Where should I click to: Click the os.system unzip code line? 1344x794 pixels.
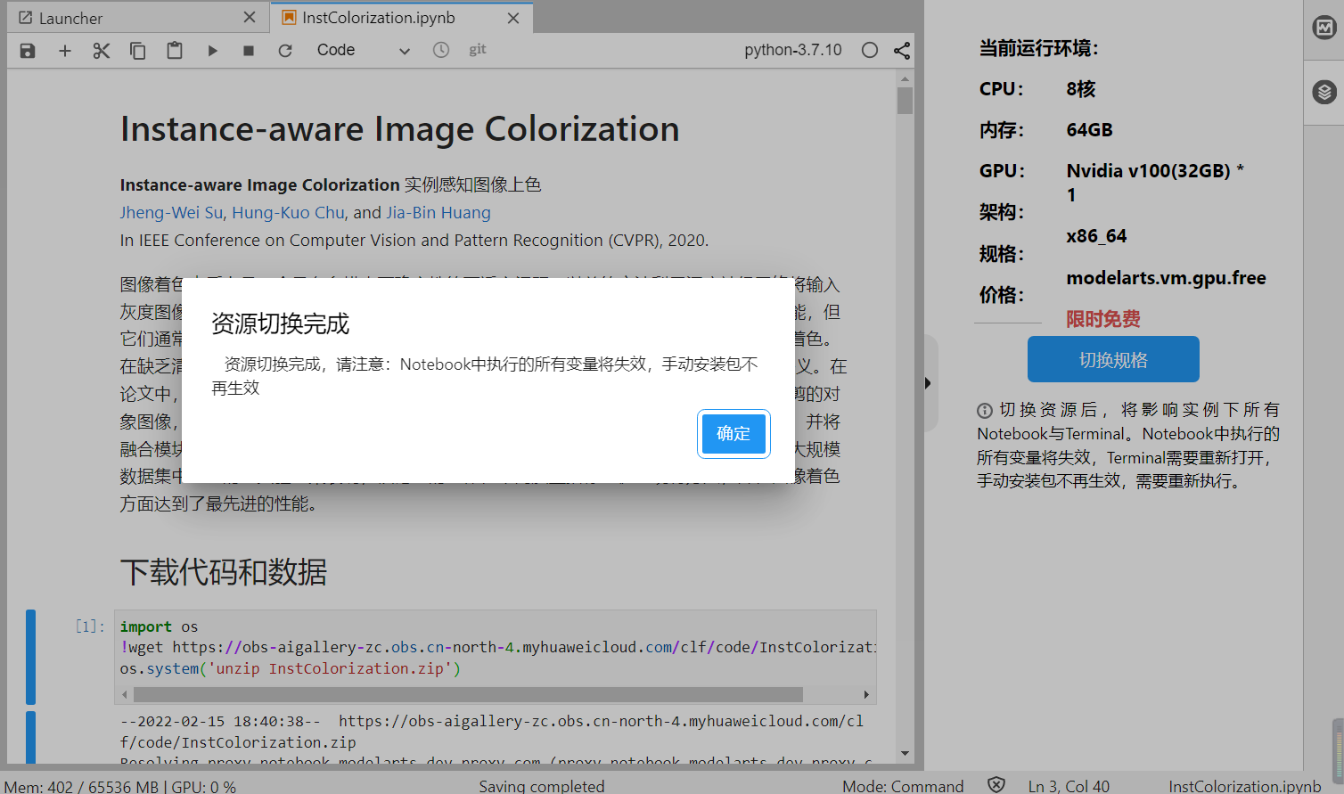291,668
